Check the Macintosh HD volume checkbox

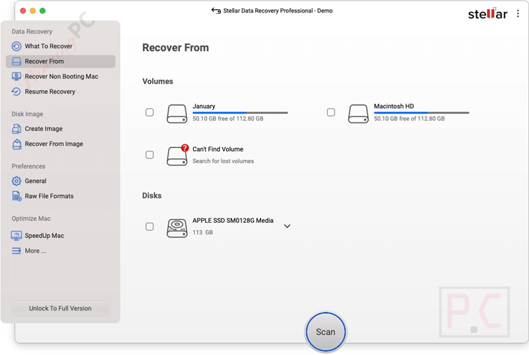pos(331,112)
